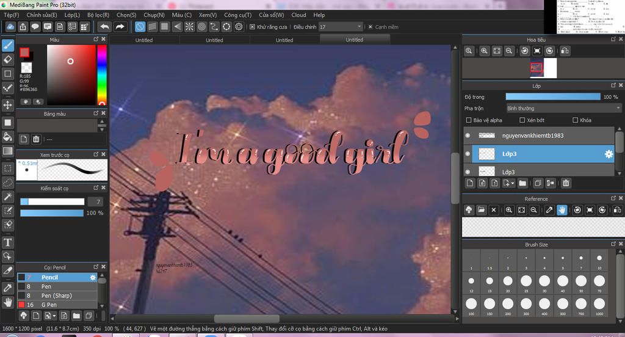Open image file in Reference panel

481,210
